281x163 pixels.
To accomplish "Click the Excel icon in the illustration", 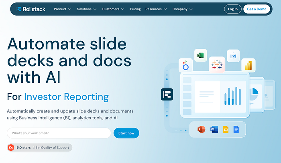I will (201, 56).
